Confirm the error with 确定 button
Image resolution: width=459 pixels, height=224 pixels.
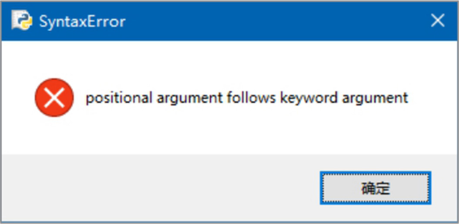tap(375, 188)
